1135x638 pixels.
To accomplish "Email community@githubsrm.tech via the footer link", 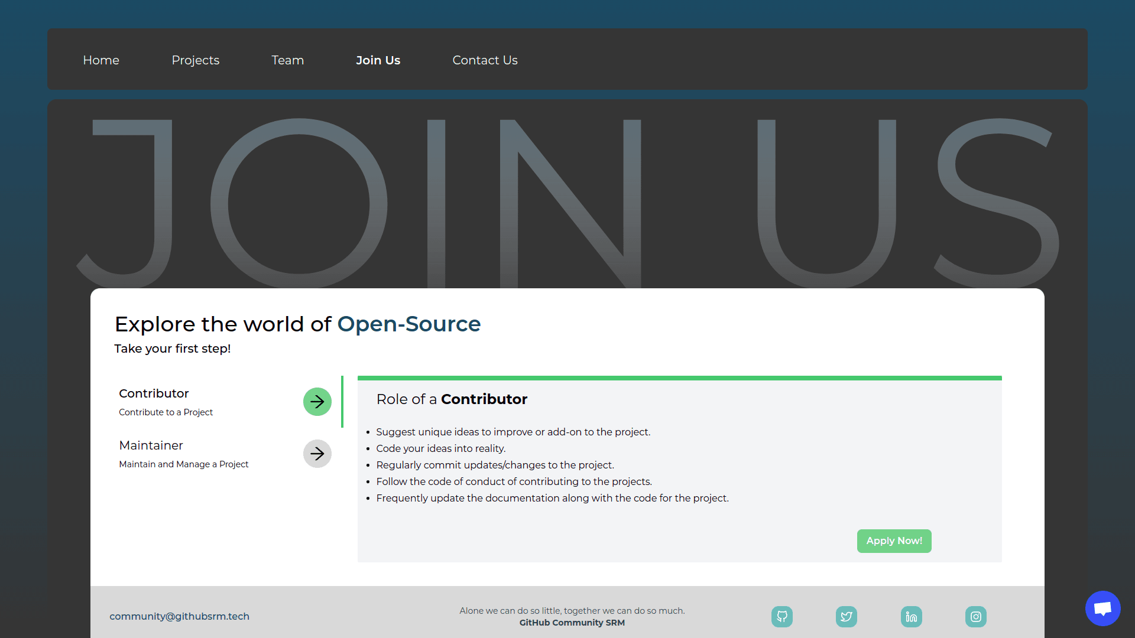I will click(179, 616).
